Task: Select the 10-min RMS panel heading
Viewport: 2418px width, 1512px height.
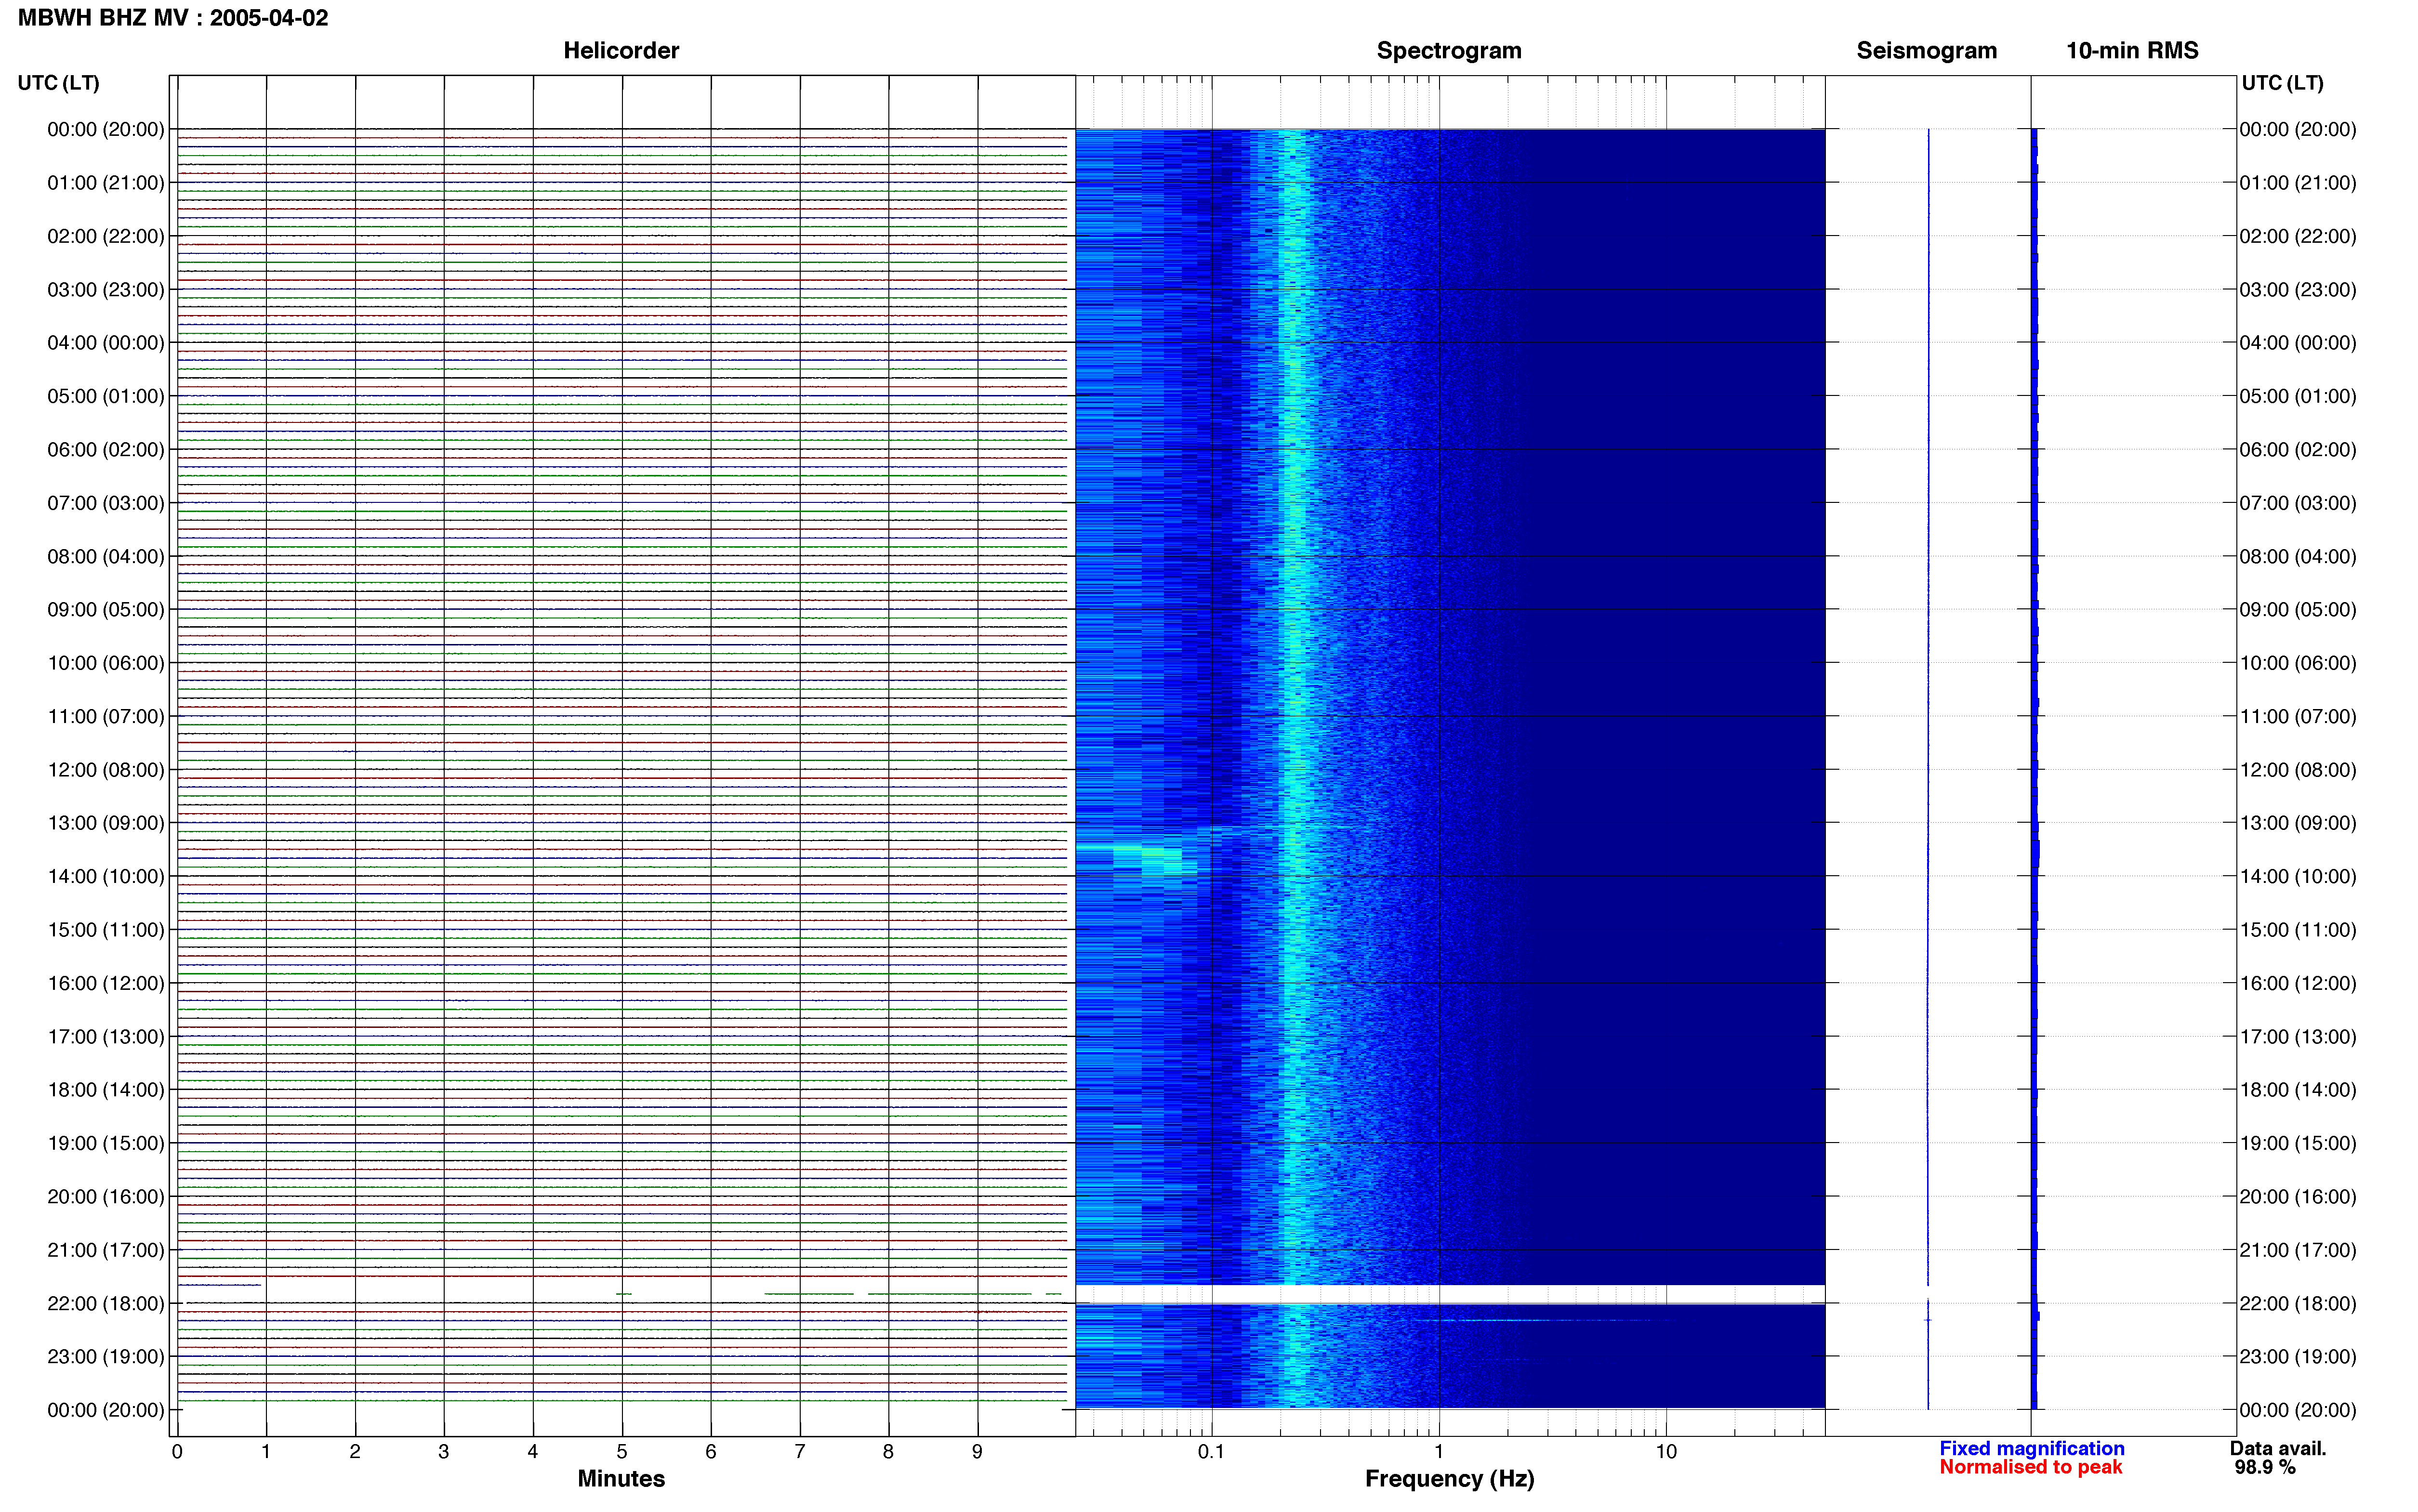Action: [x=2132, y=51]
